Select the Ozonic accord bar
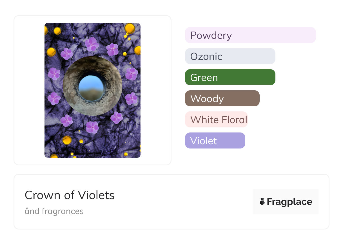The height and width of the screenshot is (243, 343). pyautogui.click(x=230, y=56)
